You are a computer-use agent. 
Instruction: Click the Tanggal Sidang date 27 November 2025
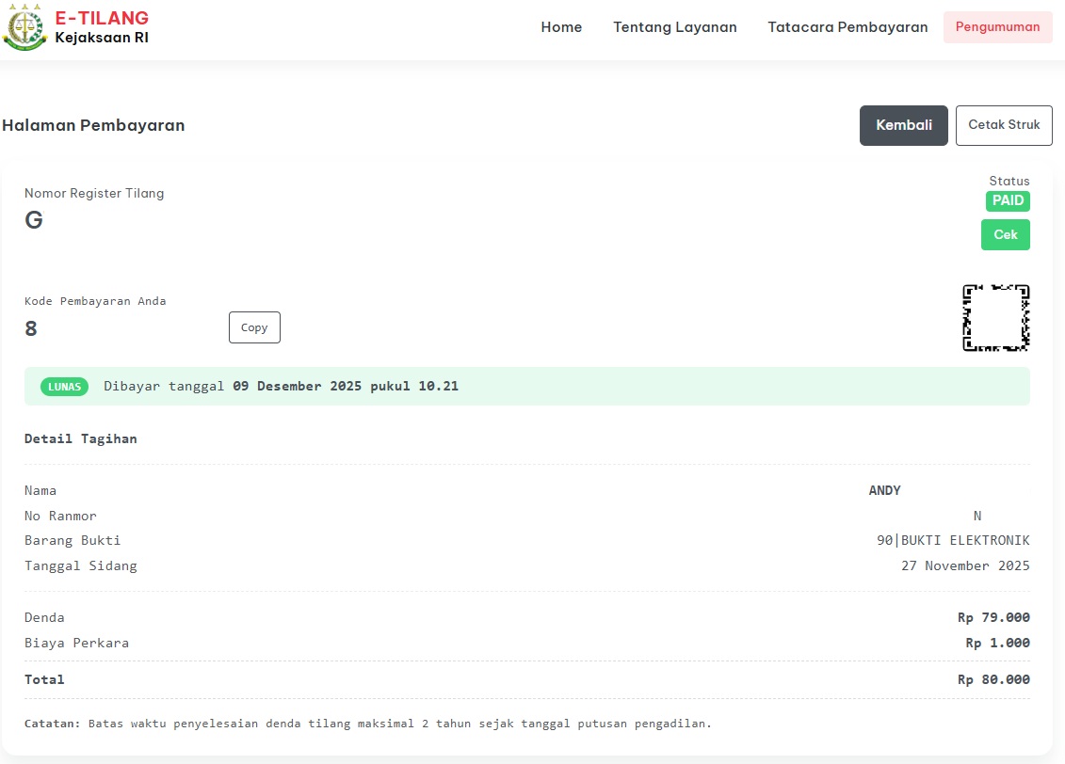pyautogui.click(x=965, y=565)
